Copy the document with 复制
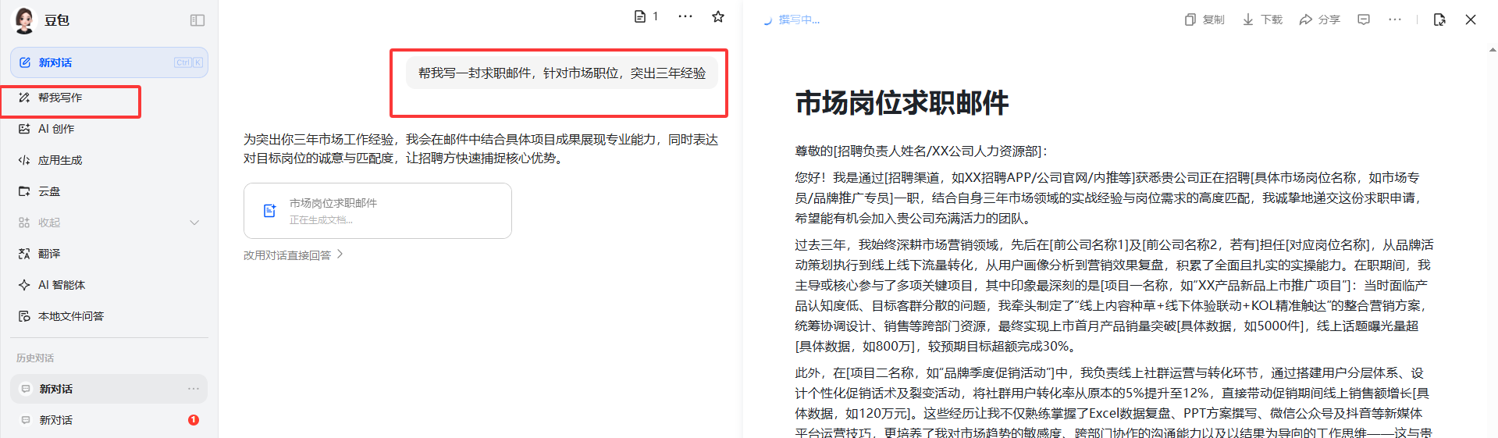The height and width of the screenshot is (438, 1498). 1204,20
